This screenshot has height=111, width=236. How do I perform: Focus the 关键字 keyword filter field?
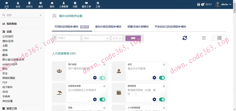[68, 38]
